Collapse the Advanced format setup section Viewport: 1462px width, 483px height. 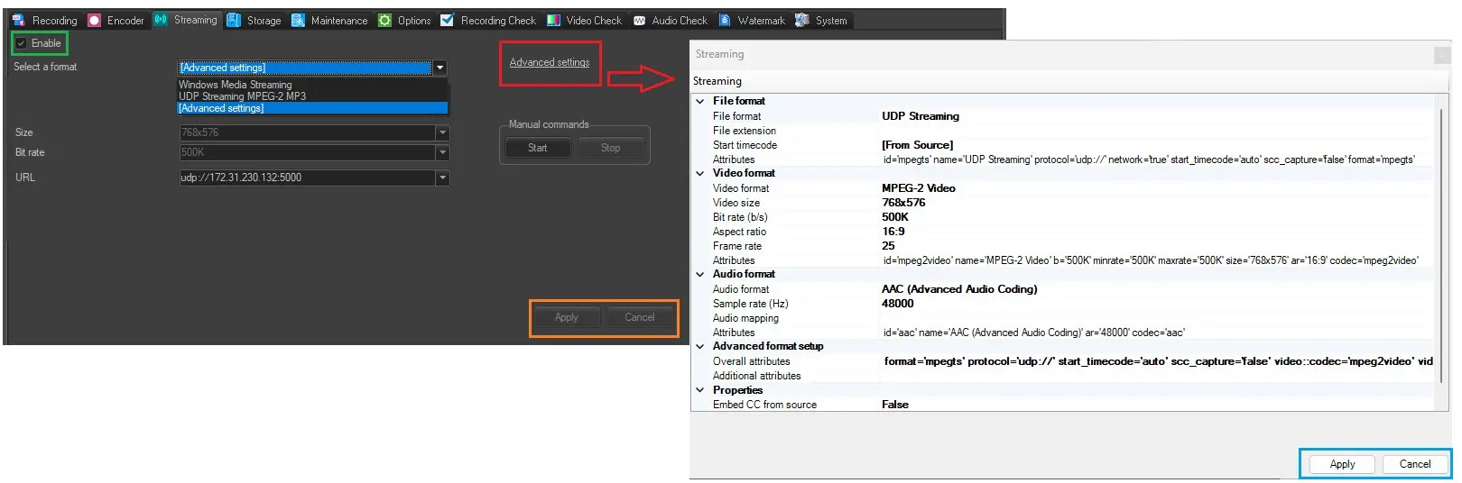click(700, 346)
